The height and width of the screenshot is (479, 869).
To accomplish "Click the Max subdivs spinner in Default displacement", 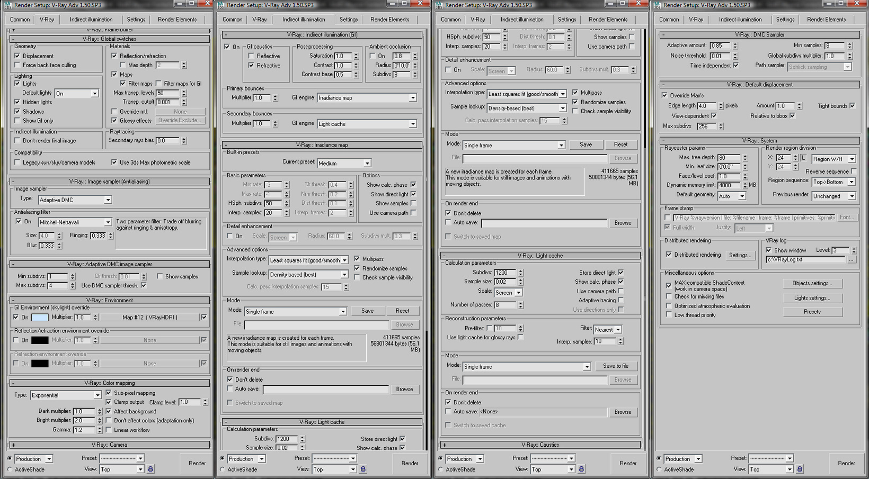I will click(x=721, y=126).
